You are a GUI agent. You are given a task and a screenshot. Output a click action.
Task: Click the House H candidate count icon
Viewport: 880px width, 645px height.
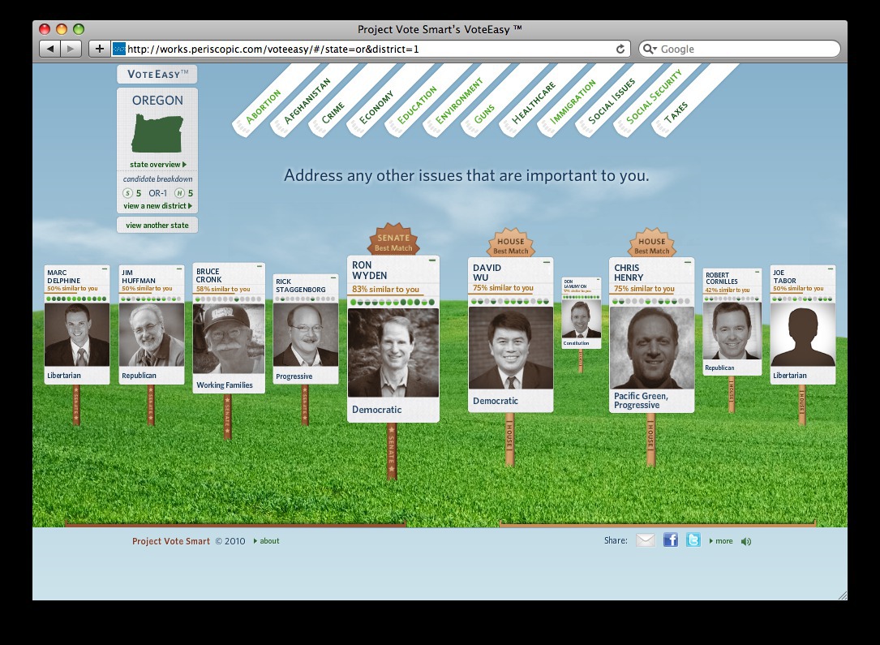pos(179,193)
